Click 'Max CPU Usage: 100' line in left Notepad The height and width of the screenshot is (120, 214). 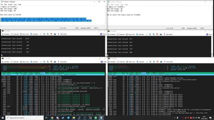(x=8, y=9)
